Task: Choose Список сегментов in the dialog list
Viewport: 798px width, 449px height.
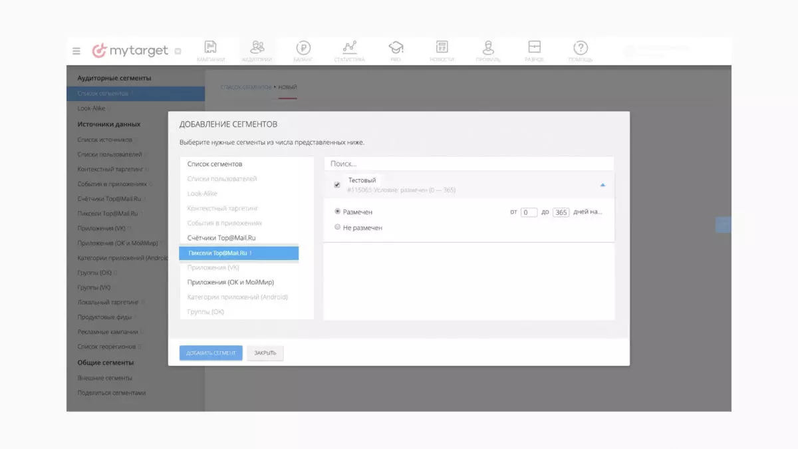Action: 214,164
